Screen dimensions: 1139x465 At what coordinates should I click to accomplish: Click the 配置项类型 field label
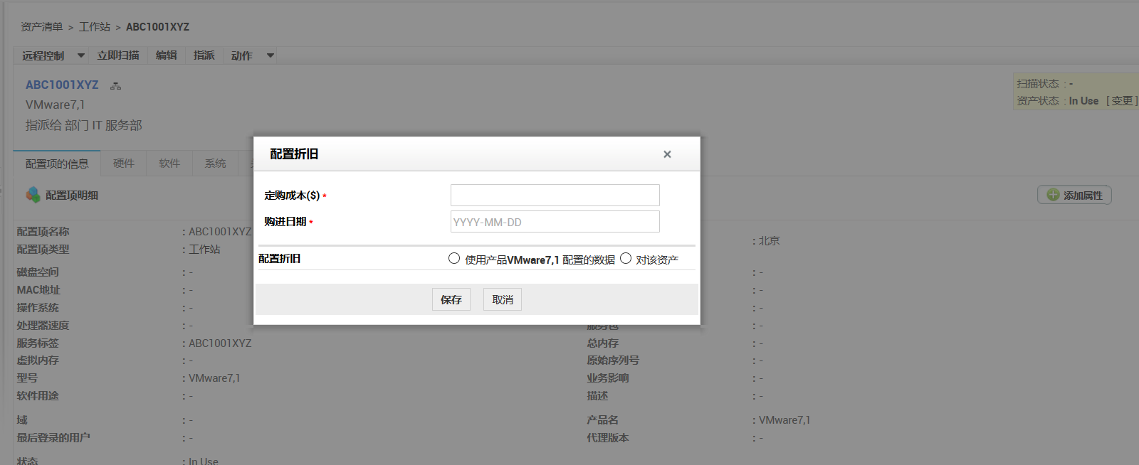pyautogui.click(x=43, y=250)
